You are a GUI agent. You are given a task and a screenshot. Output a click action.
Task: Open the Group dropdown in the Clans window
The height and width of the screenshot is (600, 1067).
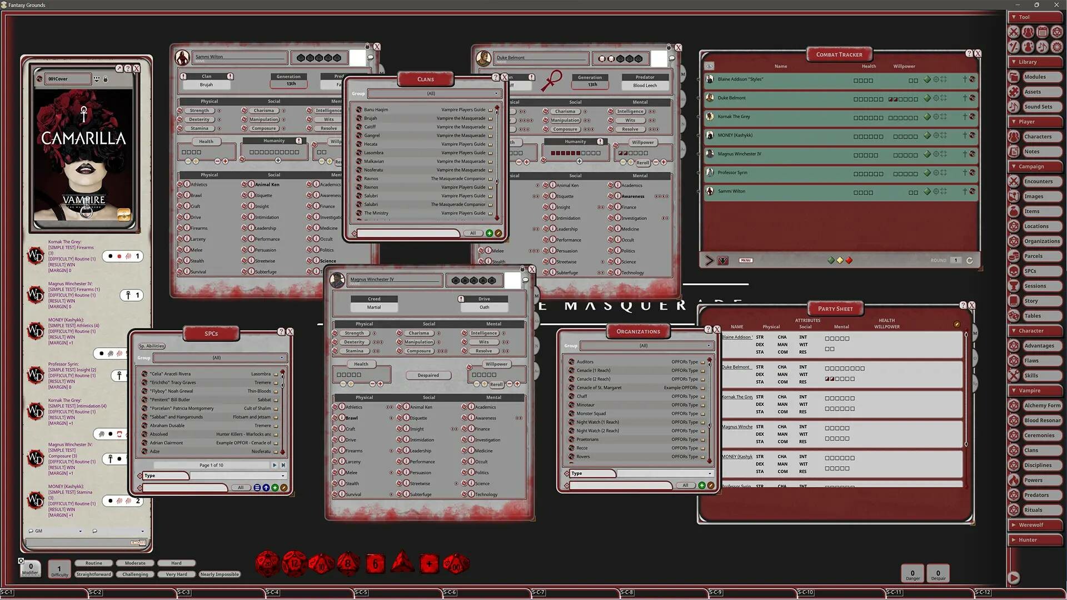tap(435, 93)
